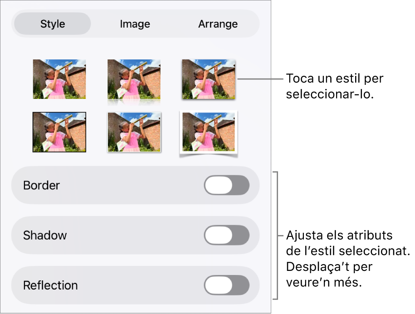Apply the reflection image style thumbnail
415x314 pixels.
[x=134, y=79]
